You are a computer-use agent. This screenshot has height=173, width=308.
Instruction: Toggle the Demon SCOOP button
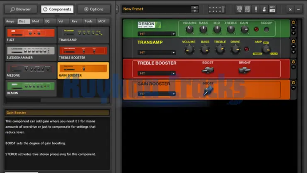pos(266,29)
